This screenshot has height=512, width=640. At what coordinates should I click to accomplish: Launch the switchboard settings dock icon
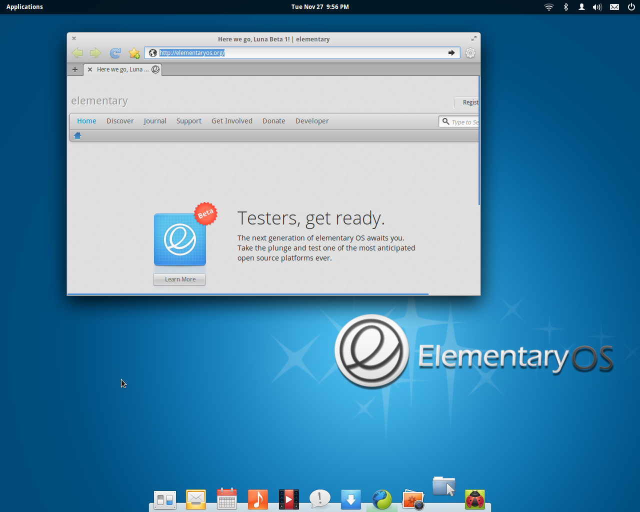[165, 499]
